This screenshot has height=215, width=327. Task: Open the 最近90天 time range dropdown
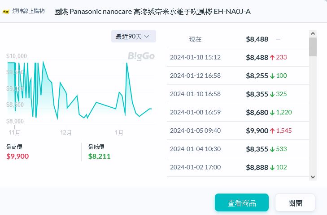click(133, 37)
